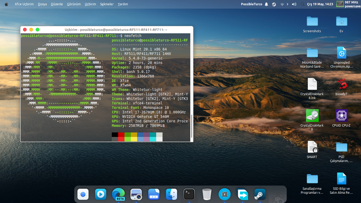Viewport: 361px width, 203px height.
Task: Click the Xfce Uçbirim application menu
Action: [24, 4]
